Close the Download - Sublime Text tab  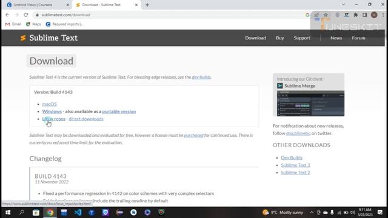point(136,5)
